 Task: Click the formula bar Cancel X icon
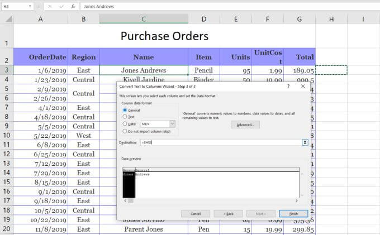(50, 6)
